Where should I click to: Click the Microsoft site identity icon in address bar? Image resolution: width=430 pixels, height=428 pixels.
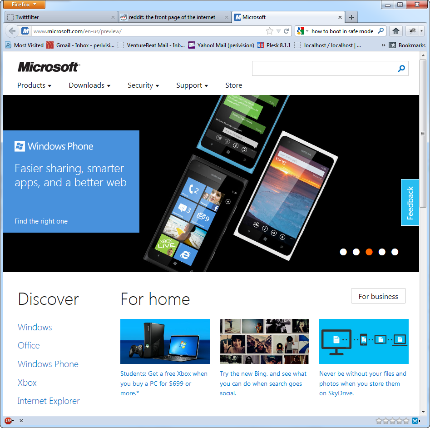point(25,31)
